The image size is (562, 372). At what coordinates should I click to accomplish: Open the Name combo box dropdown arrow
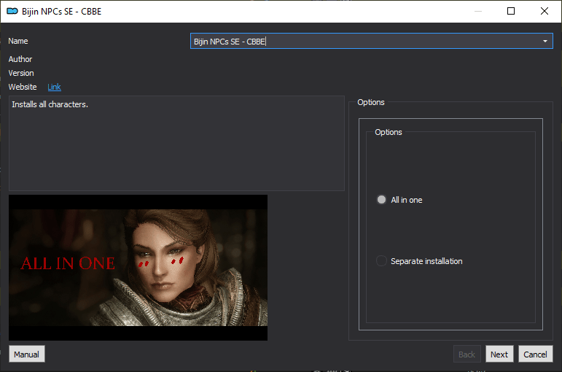545,42
